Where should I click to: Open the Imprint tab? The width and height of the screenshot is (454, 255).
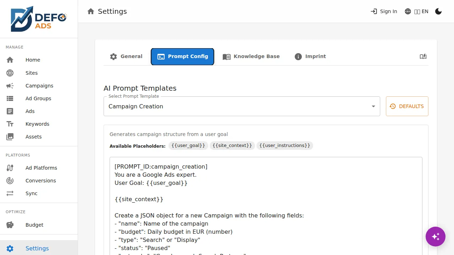coord(310,57)
